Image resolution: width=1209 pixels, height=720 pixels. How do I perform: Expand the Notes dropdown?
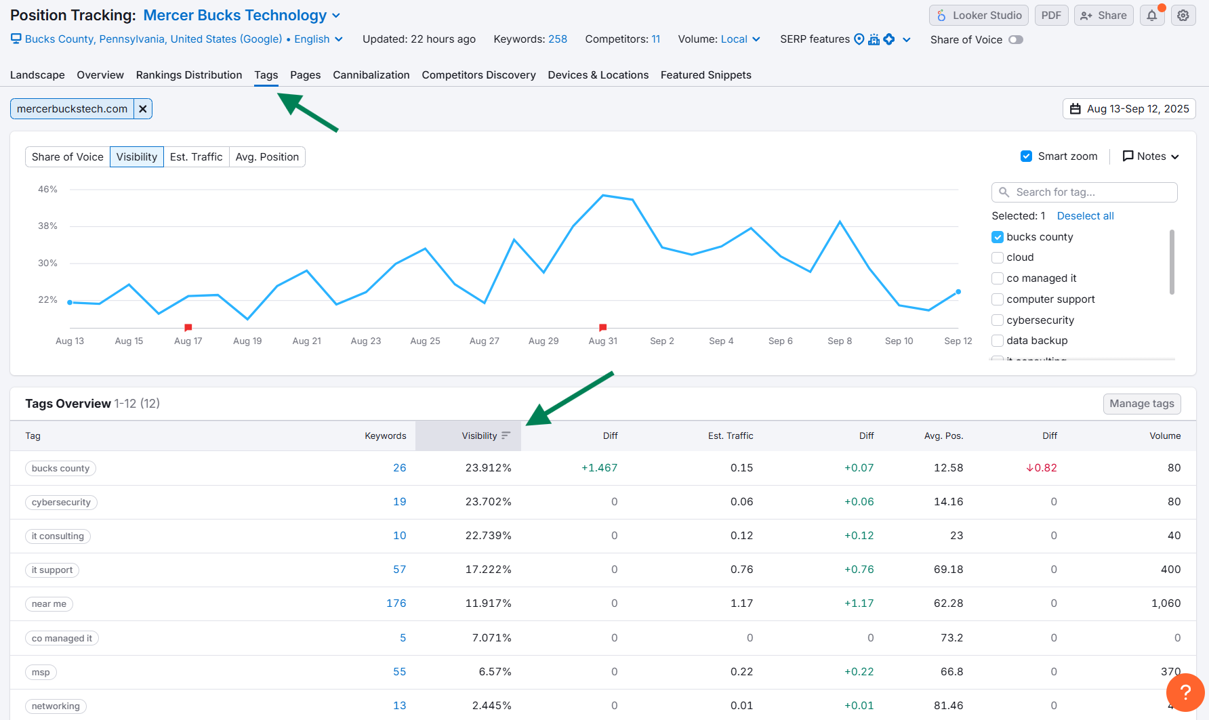click(1175, 156)
